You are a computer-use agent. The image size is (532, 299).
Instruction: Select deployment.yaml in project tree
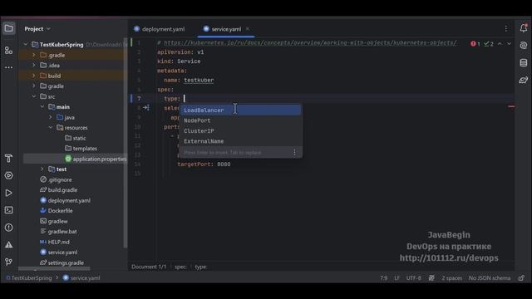[65, 200]
